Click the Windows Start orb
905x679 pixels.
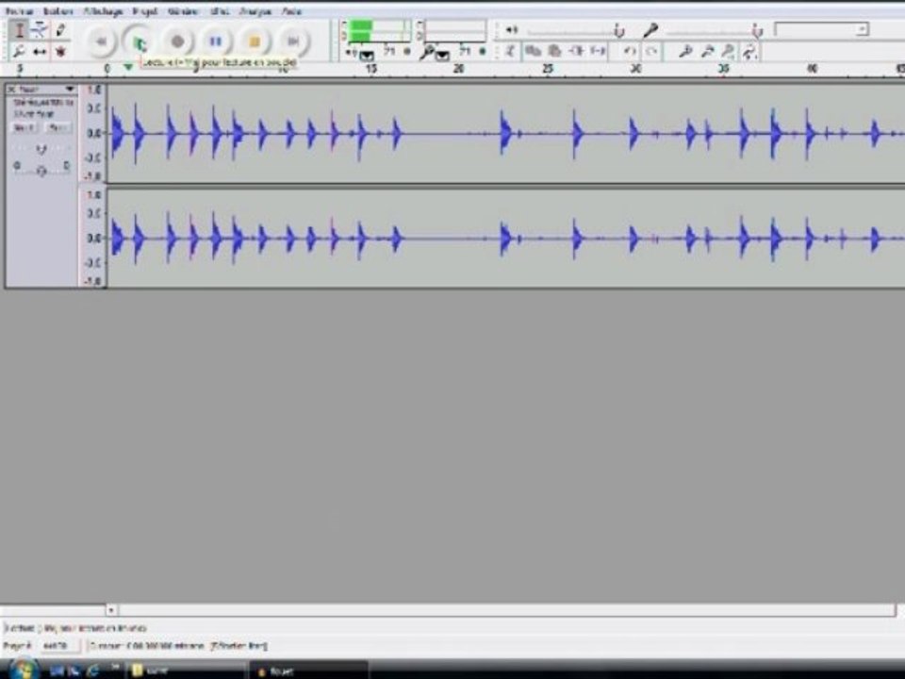click(x=24, y=670)
